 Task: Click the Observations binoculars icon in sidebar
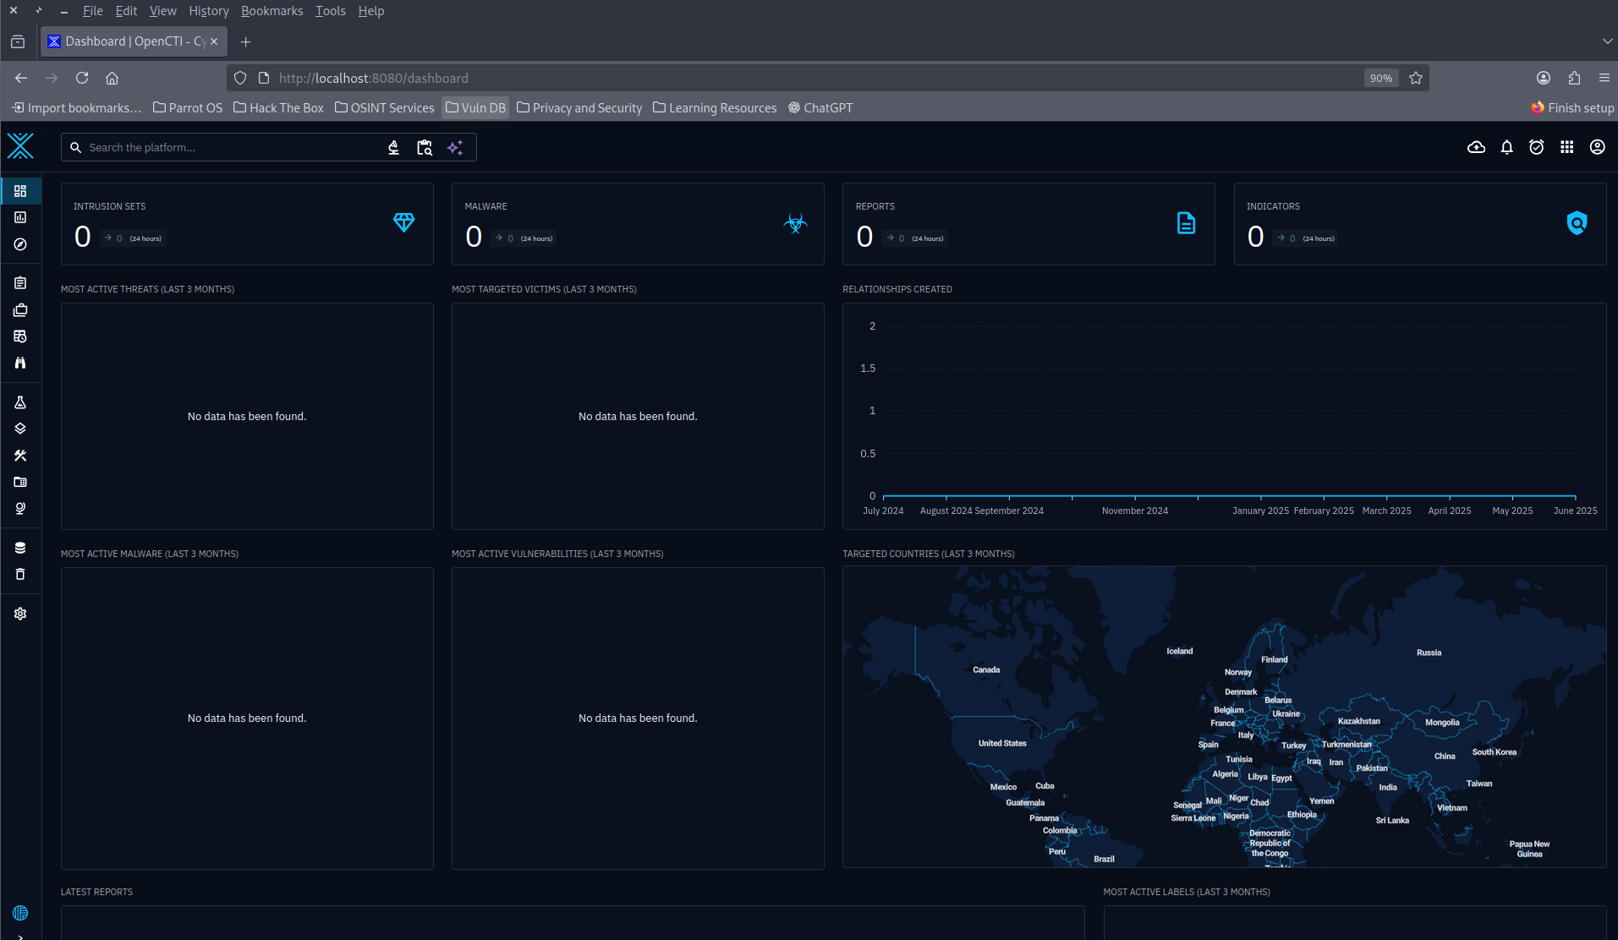pyautogui.click(x=20, y=363)
